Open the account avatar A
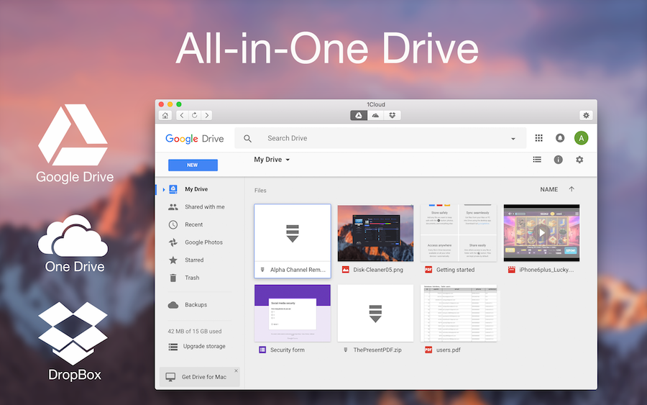Screen dimensions: 647x405 tap(581, 138)
